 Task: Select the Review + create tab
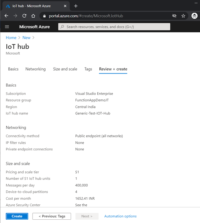(113, 69)
